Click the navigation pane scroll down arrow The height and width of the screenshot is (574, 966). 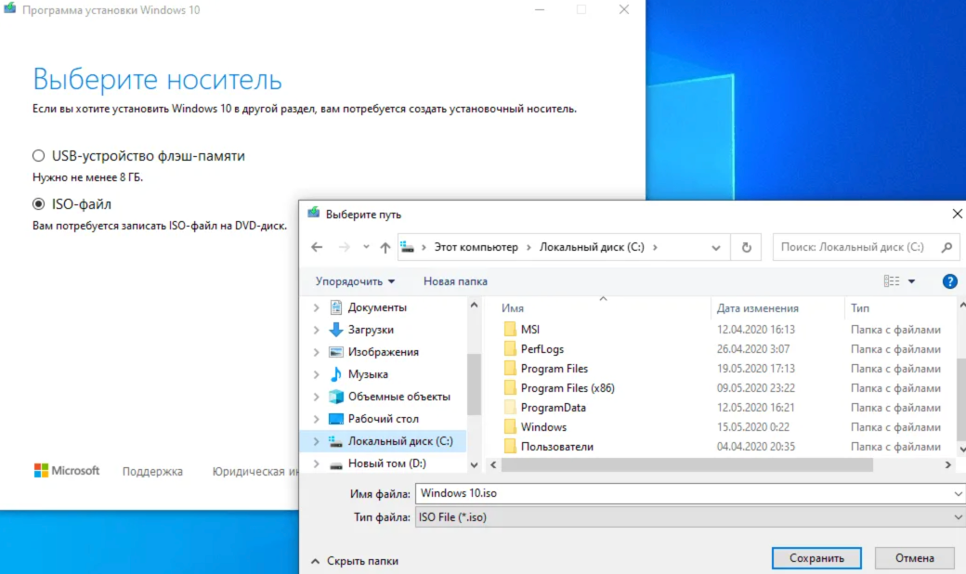[x=474, y=465]
